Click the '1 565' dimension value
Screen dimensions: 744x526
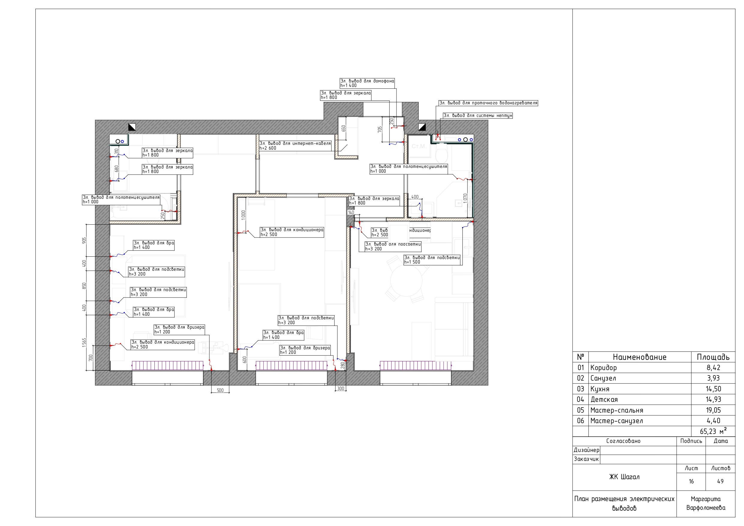tap(84, 342)
